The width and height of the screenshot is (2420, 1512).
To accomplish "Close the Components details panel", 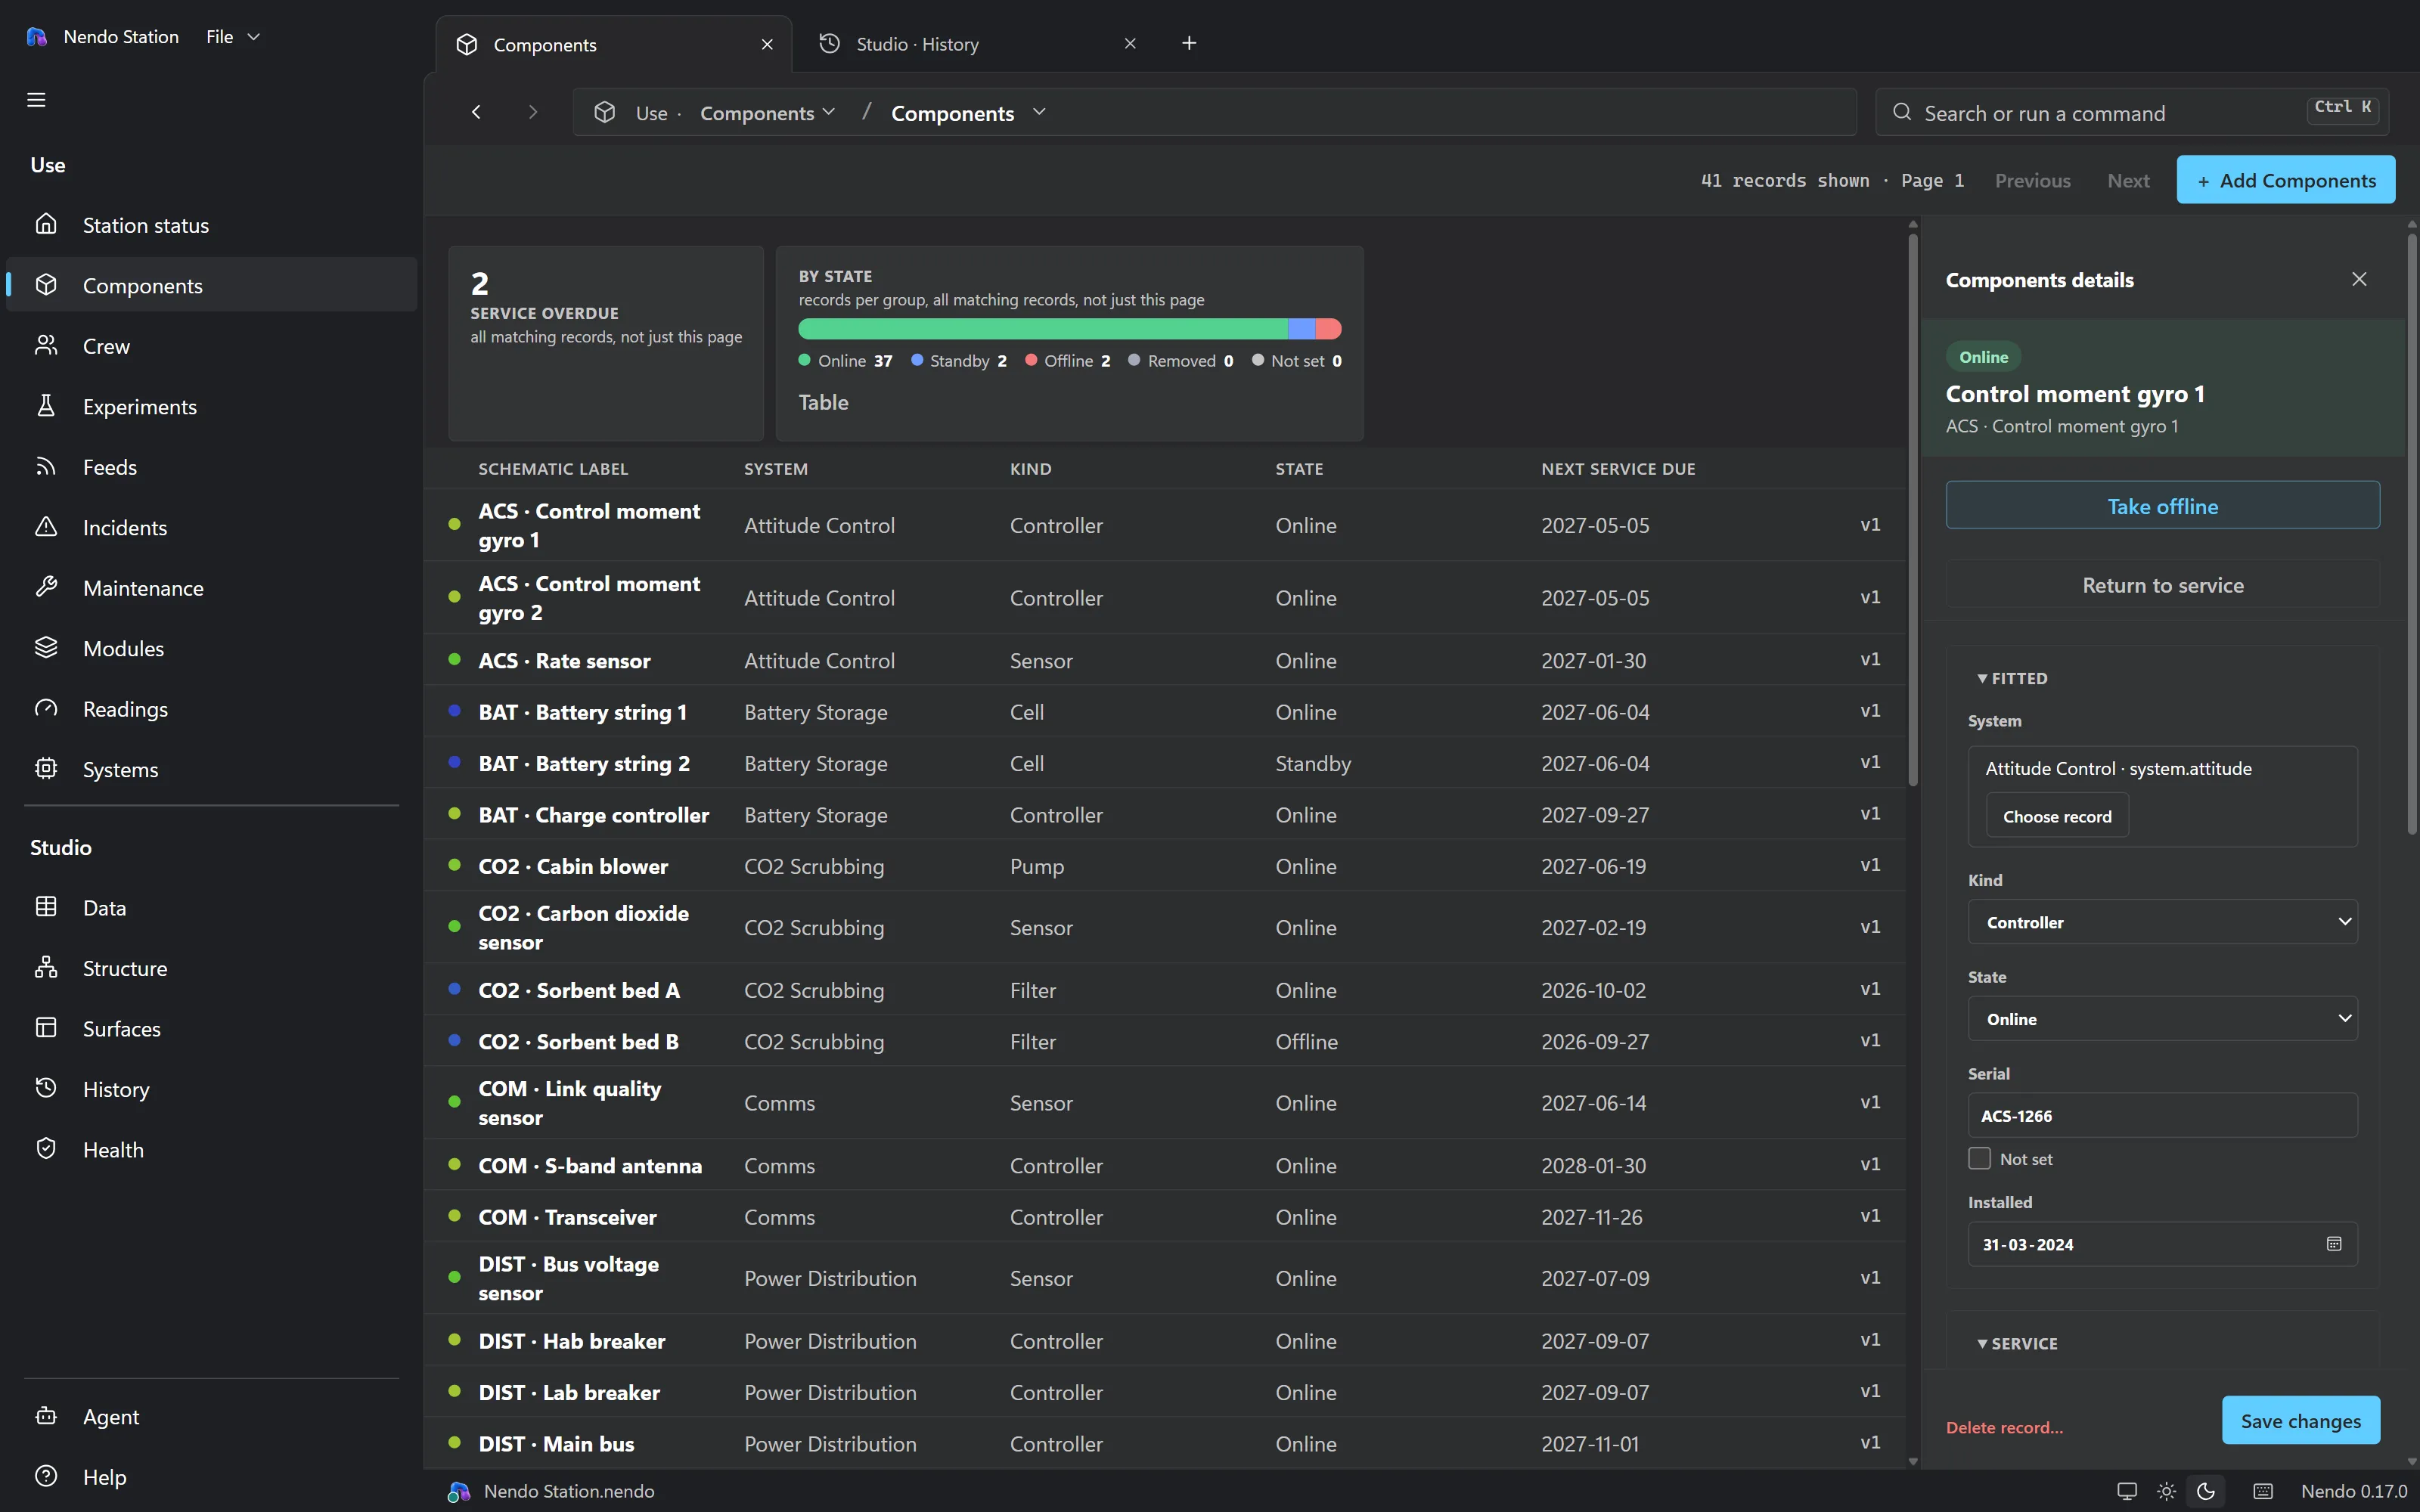I will [x=2359, y=279].
